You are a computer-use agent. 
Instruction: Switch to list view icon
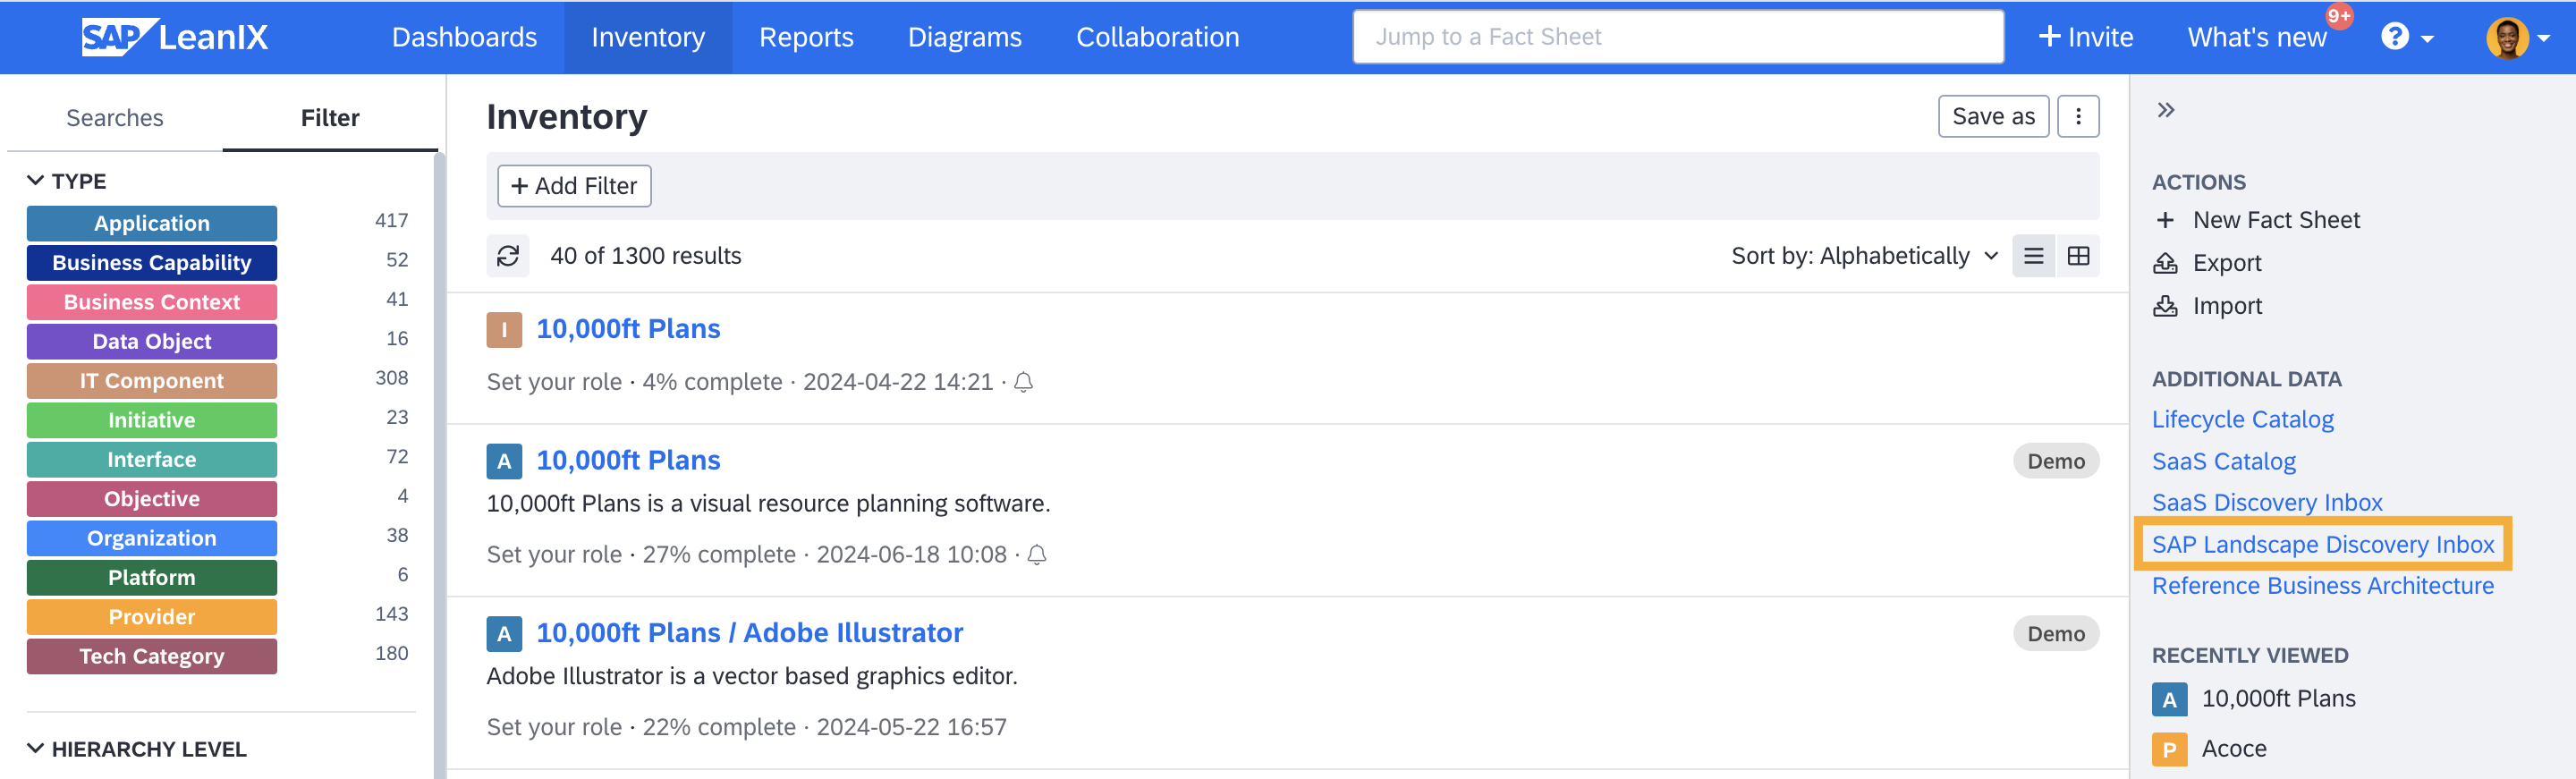(x=2033, y=256)
